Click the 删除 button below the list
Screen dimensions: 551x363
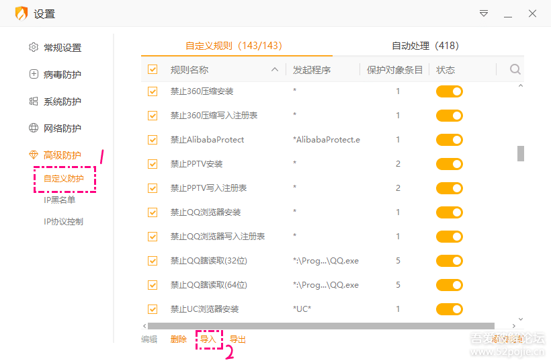click(179, 339)
